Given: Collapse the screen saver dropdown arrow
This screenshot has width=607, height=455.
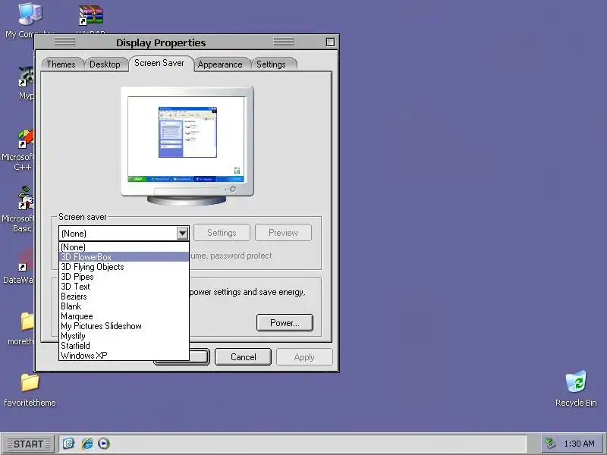Looking at the screenshot, I should (x=182, y=234).
